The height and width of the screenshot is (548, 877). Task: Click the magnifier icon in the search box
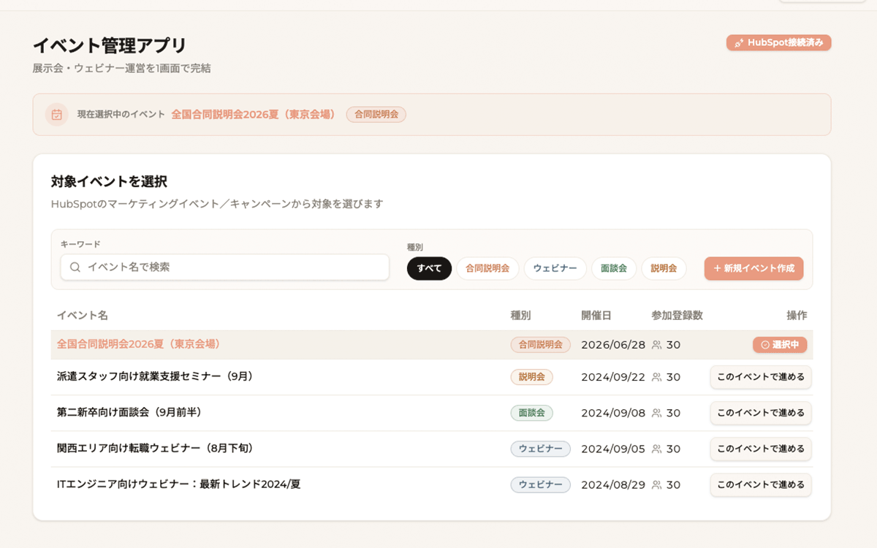(75, 267)
